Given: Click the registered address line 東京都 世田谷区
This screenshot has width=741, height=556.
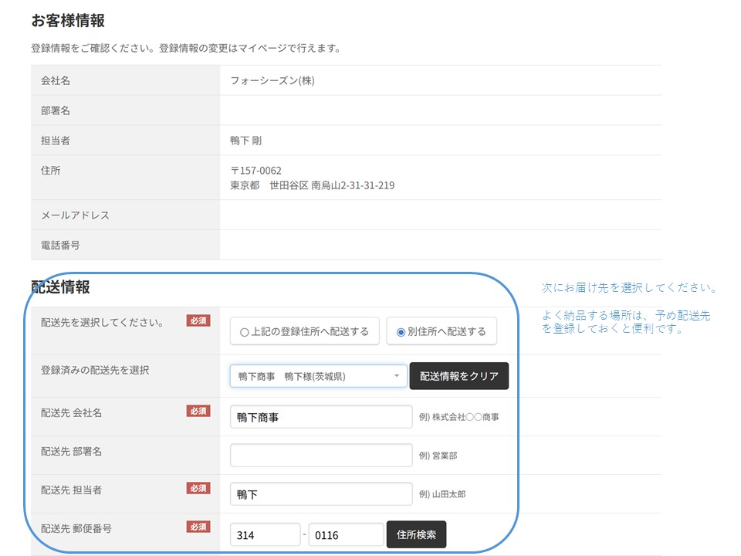Looking at the screenshot, I should tap(312, 185).
